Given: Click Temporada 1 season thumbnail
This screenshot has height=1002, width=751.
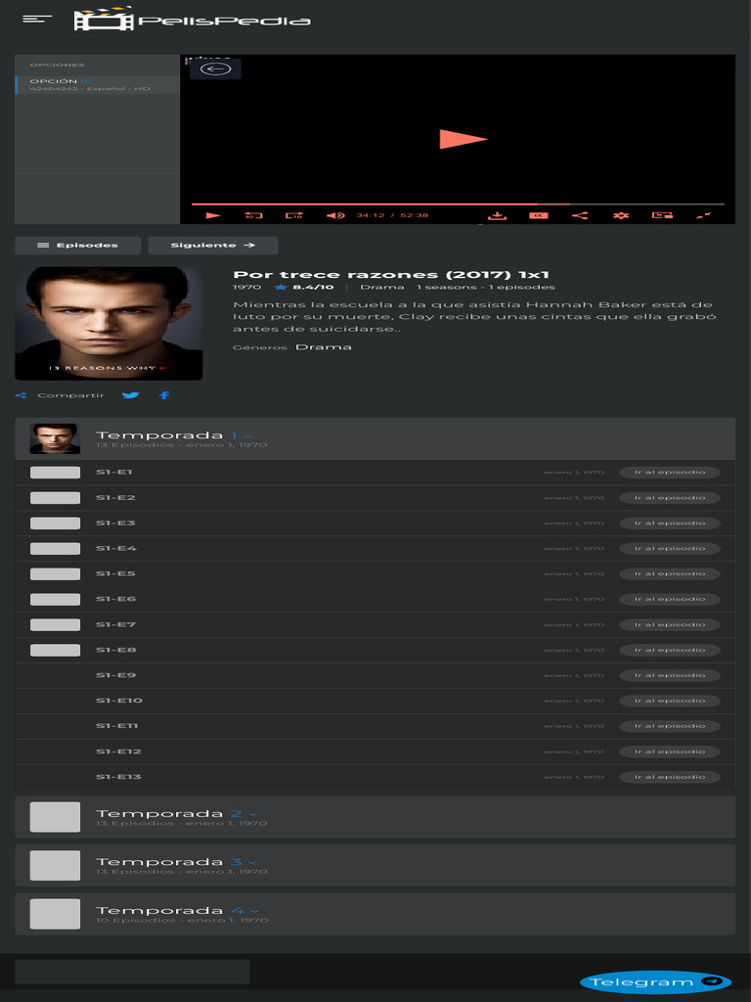Looking at the screenshot, I should coord(56,438).
